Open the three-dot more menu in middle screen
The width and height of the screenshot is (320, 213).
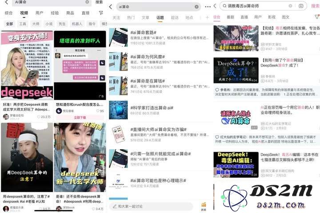click(208, 7)
